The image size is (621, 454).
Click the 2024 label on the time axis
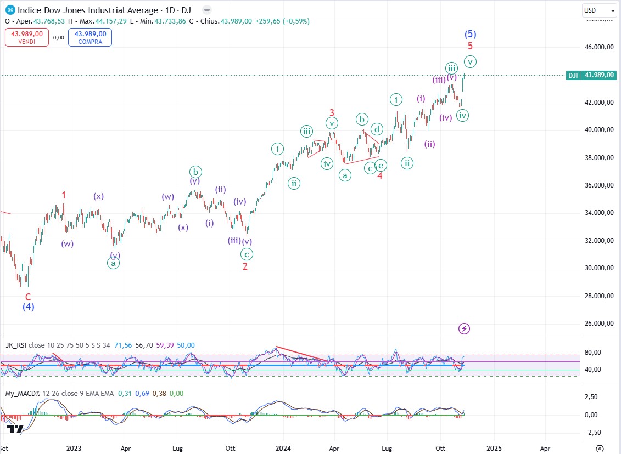click(x=283, y=448)
